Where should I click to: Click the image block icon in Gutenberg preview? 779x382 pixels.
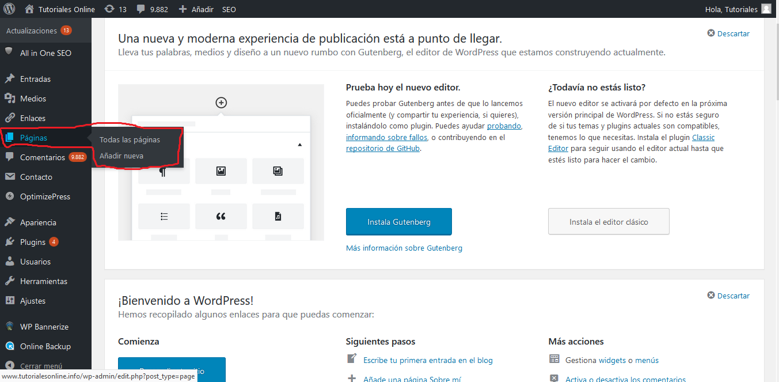[221, 171]
